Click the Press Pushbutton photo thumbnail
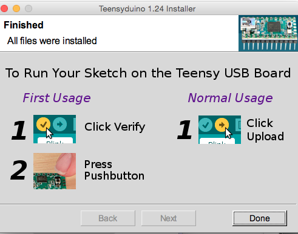298x234 pixels. pos(55,171)
